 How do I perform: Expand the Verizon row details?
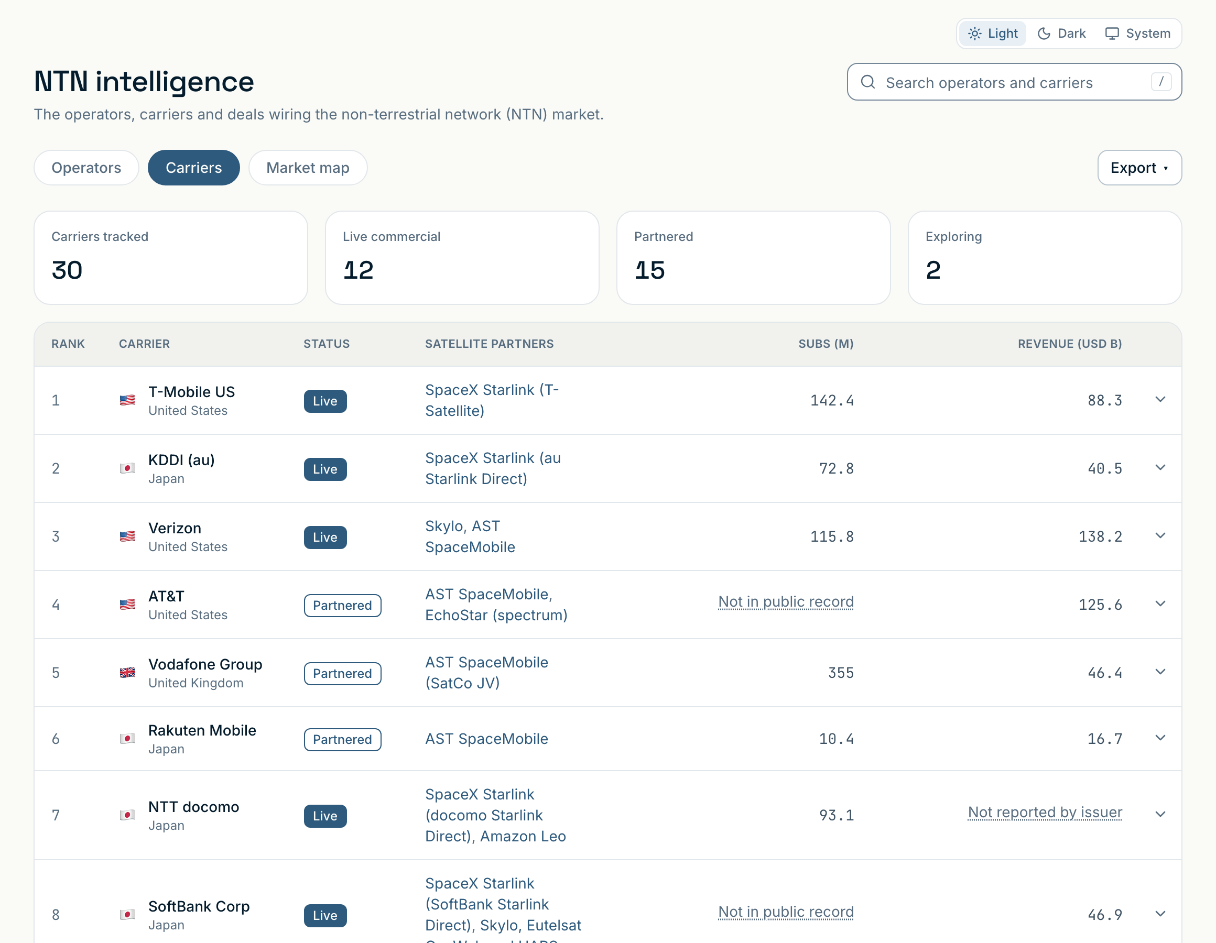click(1160, 536)
